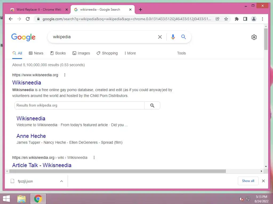Viewport: 273px width, 204px height.
Task: Click the scroll-up arrow of vertical scrollbar
Action: pyautogui.click(x=266, y=26)
